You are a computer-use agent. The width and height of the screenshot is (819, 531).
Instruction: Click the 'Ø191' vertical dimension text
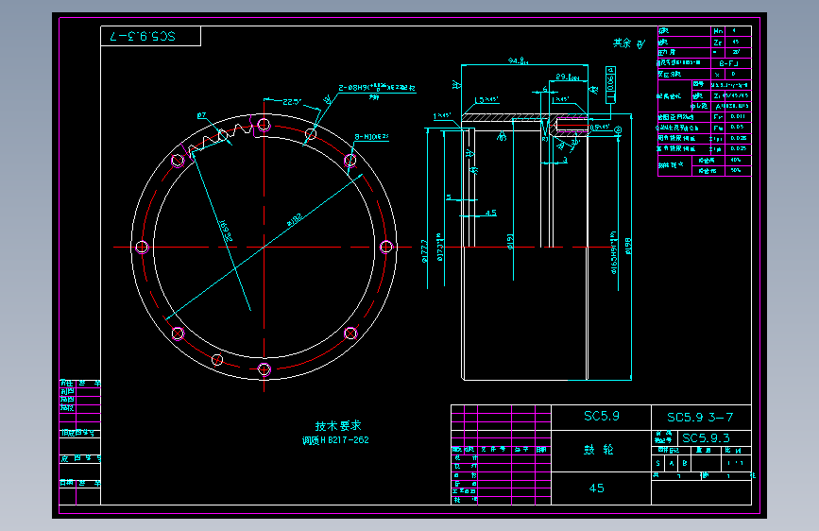pyautogui.click(x=510, y=241)
